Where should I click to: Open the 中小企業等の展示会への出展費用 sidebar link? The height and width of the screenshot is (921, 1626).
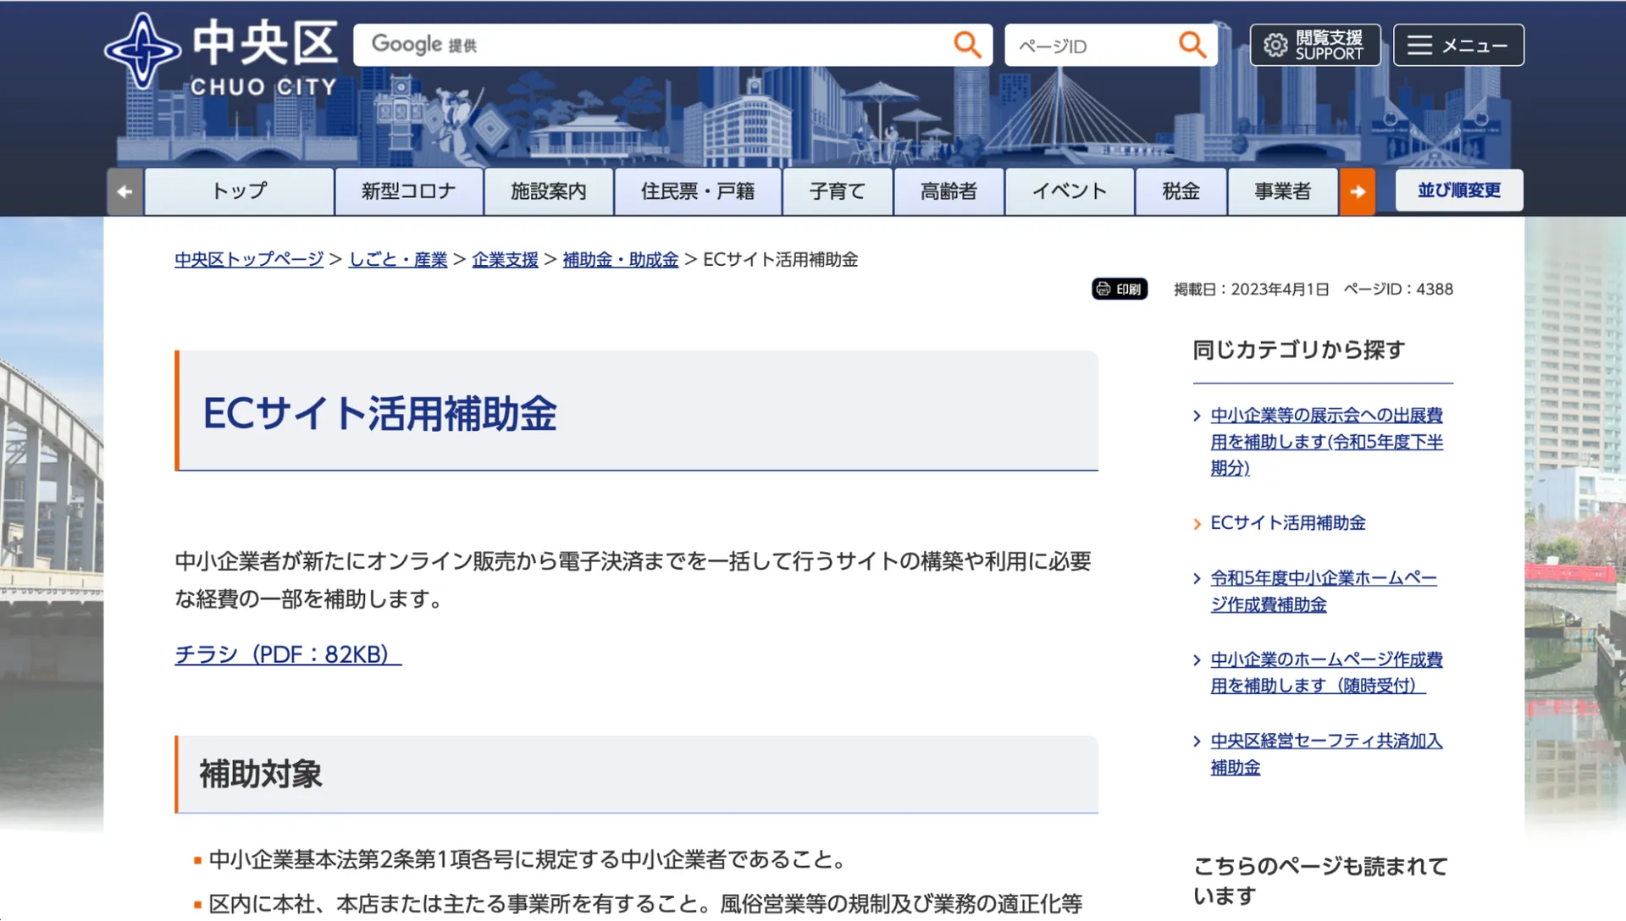tap(1327, 442)
